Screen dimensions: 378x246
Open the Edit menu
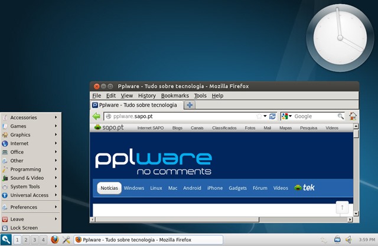[x=111, y=96]
